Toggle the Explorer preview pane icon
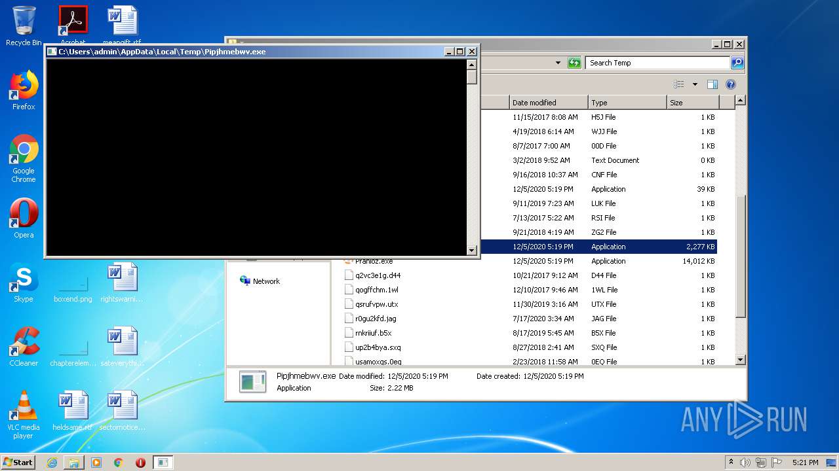 [x=712, y=84]
